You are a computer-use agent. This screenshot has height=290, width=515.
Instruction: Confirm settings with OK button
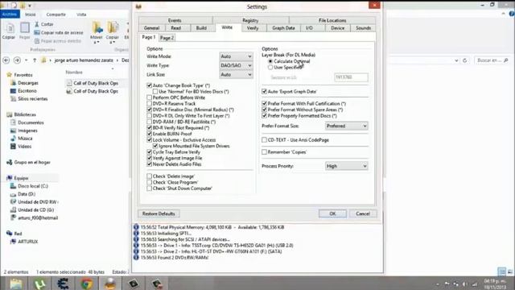[332, 213]
